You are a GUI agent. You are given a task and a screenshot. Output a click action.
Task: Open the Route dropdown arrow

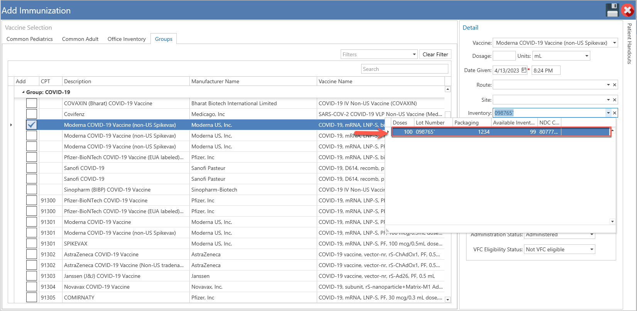[608, 85]
